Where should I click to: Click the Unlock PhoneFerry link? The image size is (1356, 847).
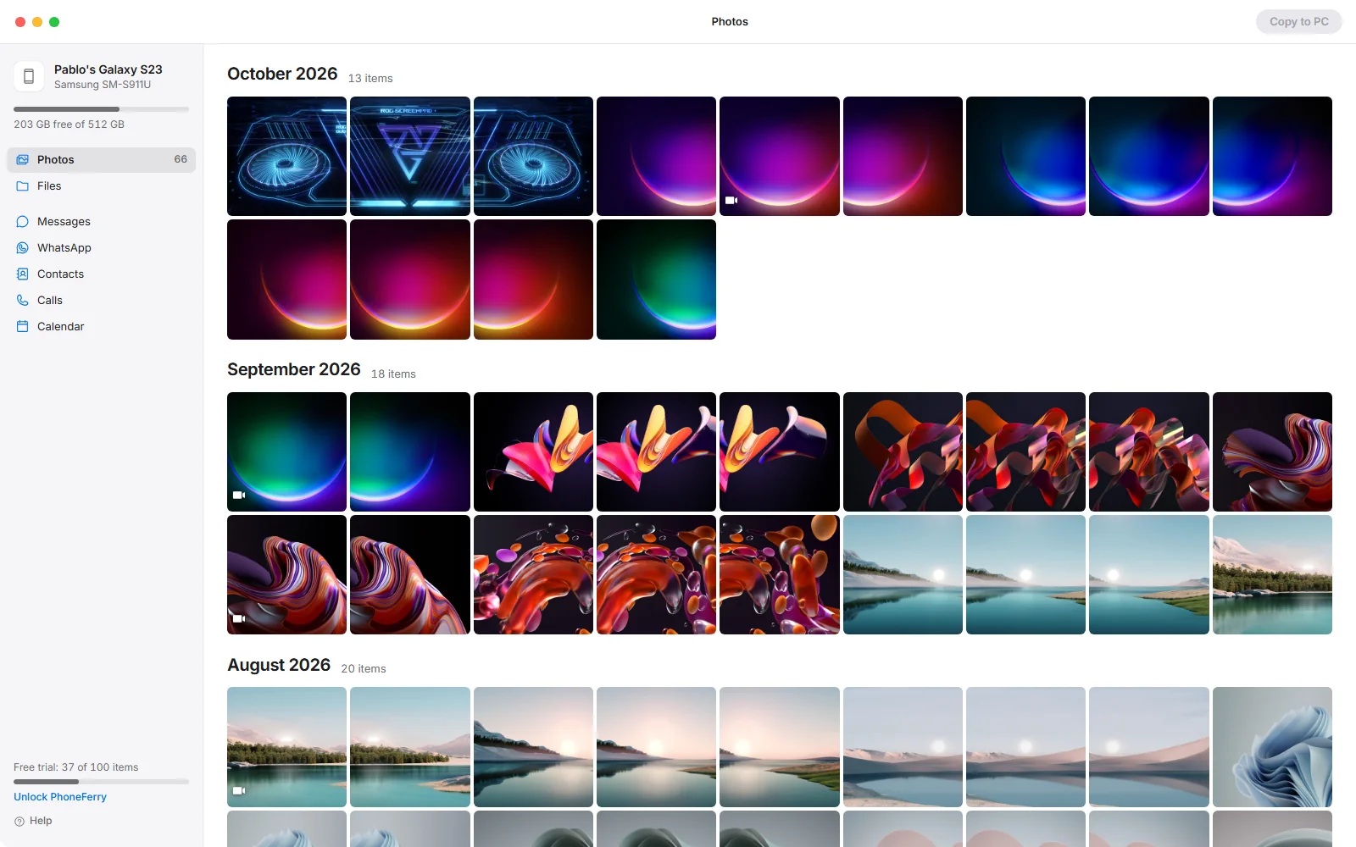(60, 797)
